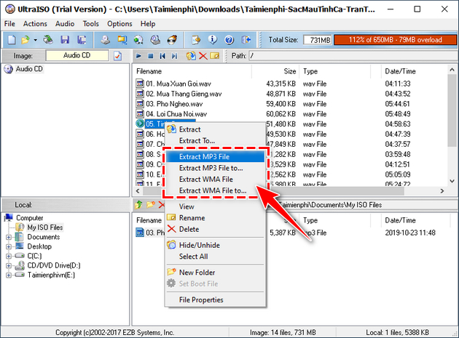Select file 01. Mua Xuan Goi.wav

178,84
